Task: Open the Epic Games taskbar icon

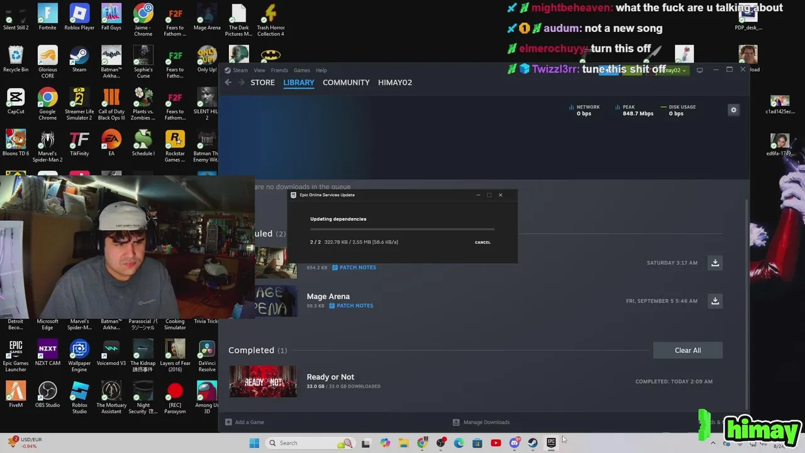Action: pos(551,443)
